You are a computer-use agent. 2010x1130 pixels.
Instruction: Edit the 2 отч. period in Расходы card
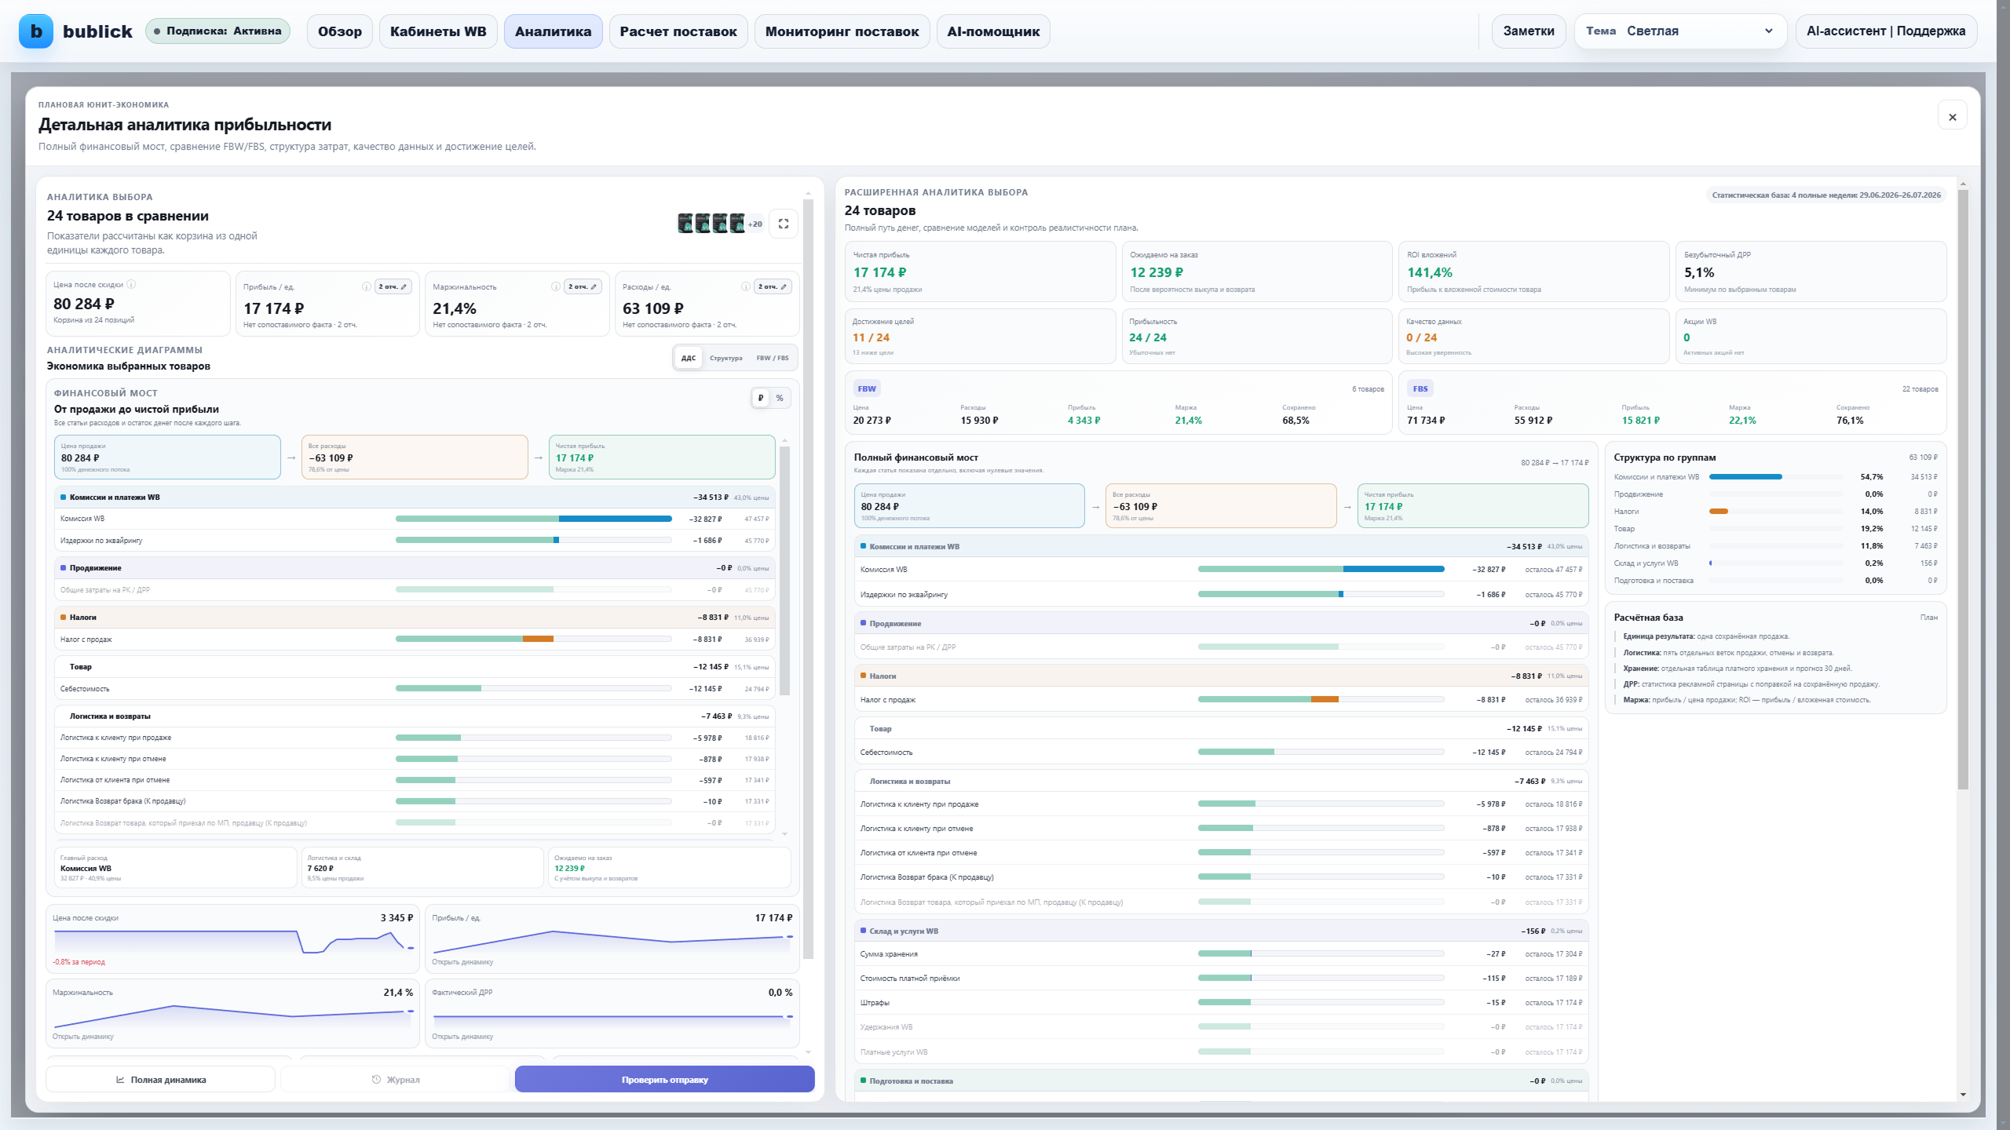(x=773, y=286)
